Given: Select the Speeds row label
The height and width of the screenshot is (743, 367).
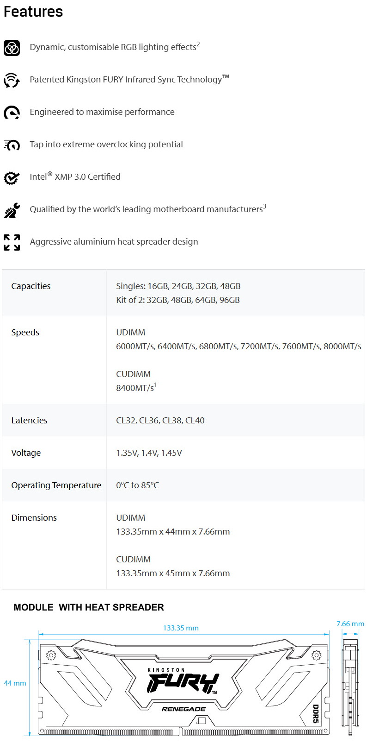Looking at the screenshot, I should pos(25,332).
